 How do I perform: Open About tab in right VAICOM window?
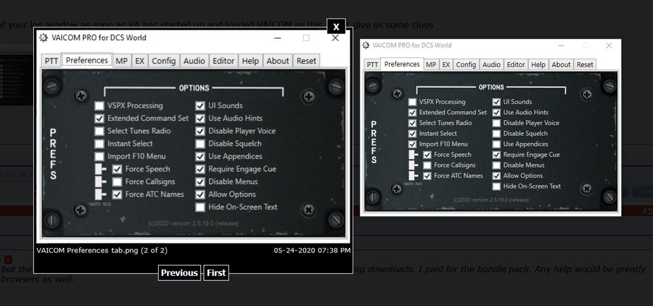[561, 65]
